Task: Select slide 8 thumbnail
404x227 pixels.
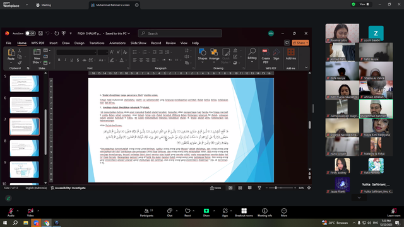Action: pos(25,148)
